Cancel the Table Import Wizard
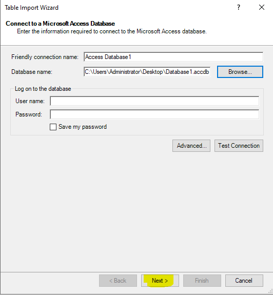Image resolution: width=273 pixels, height=295 pixels. click(x=244, y=281)
